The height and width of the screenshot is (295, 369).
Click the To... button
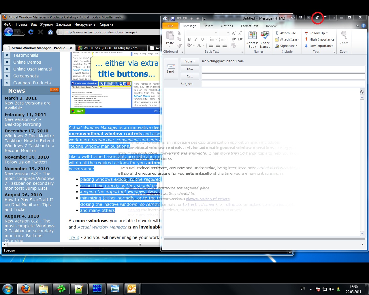point(190,69)
